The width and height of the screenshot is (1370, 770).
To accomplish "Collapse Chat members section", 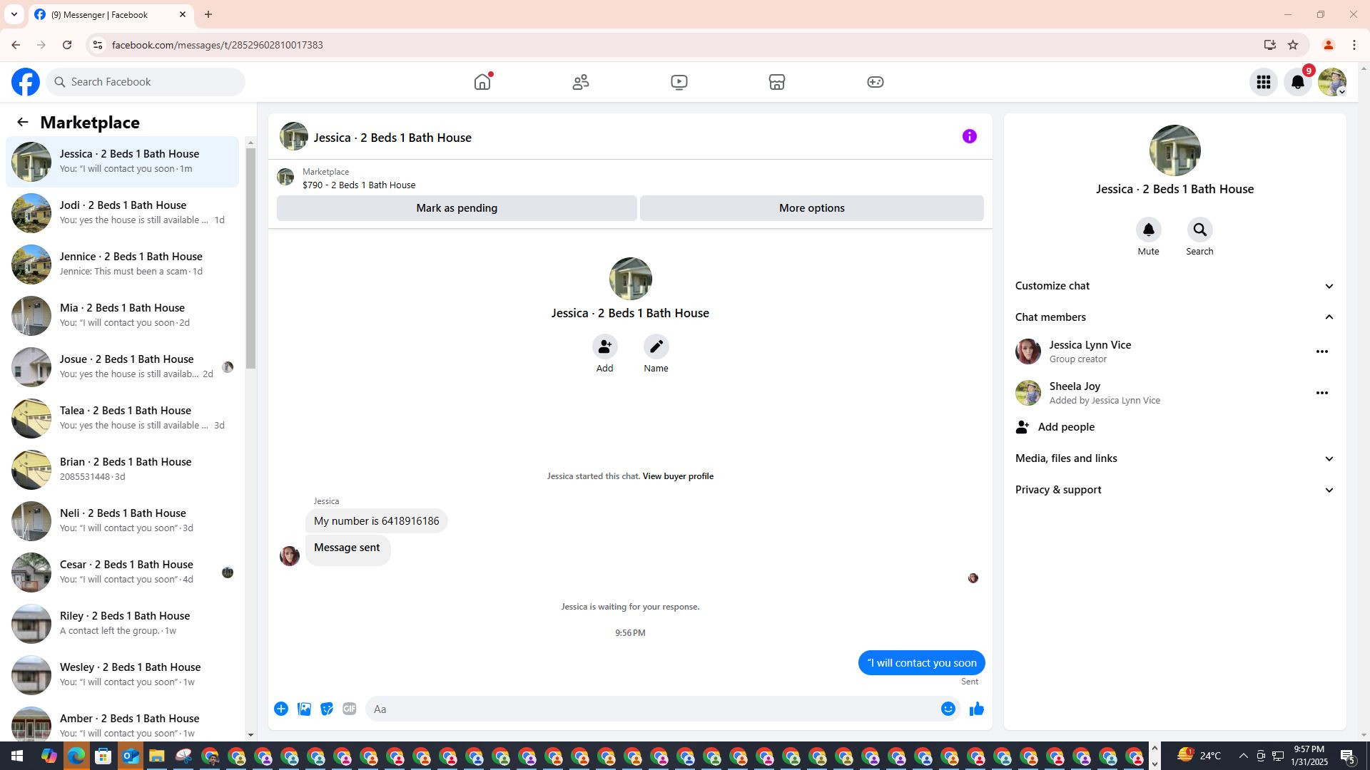I will coord(1174,317).
